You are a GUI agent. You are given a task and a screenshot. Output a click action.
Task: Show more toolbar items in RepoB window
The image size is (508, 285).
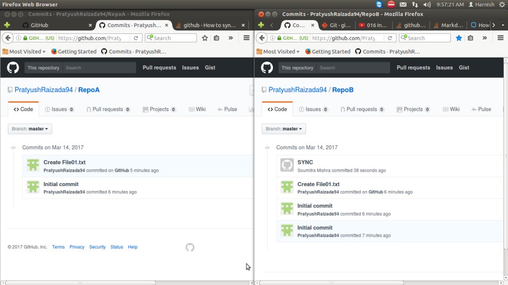(485, 38)
